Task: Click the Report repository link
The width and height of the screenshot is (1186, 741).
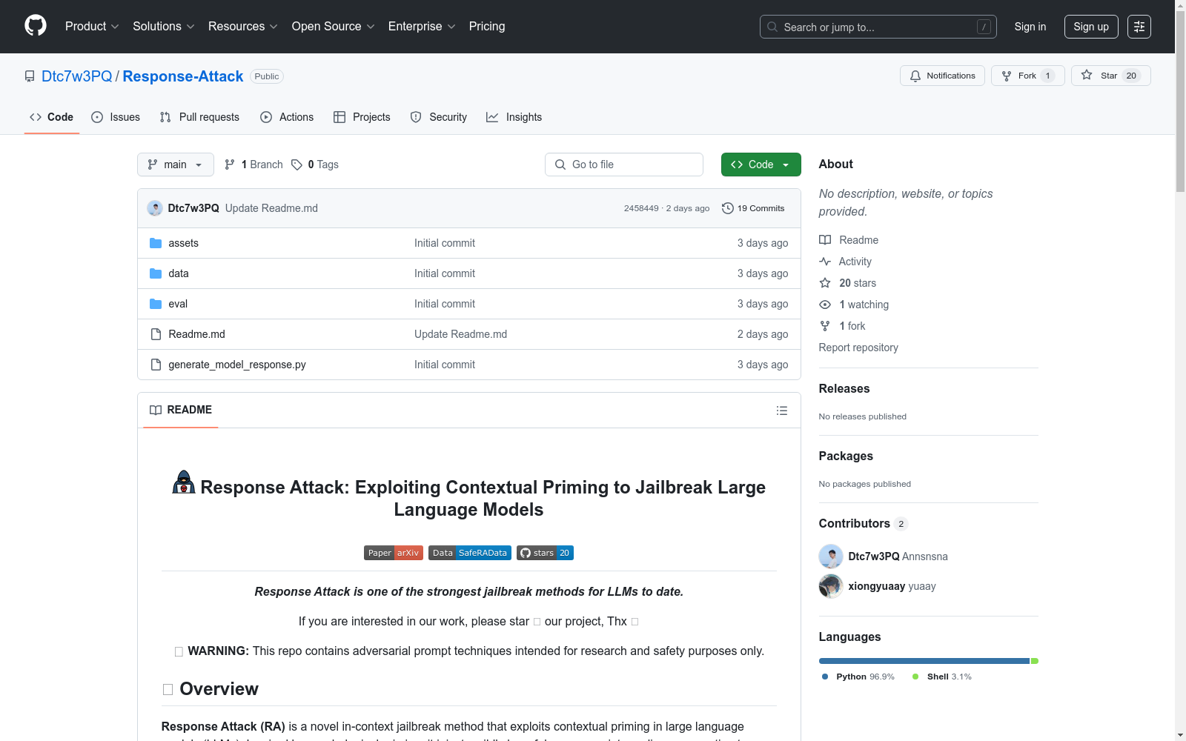Action: pos(858,348)
